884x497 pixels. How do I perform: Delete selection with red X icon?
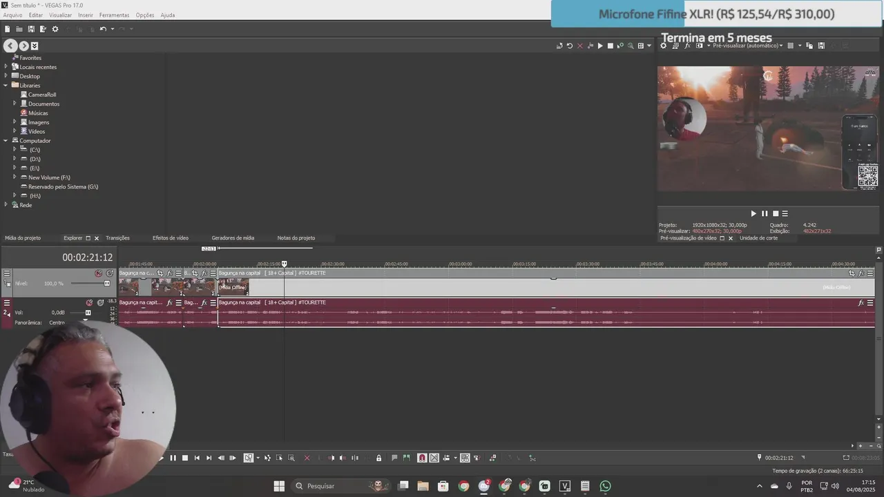[307, 458]
